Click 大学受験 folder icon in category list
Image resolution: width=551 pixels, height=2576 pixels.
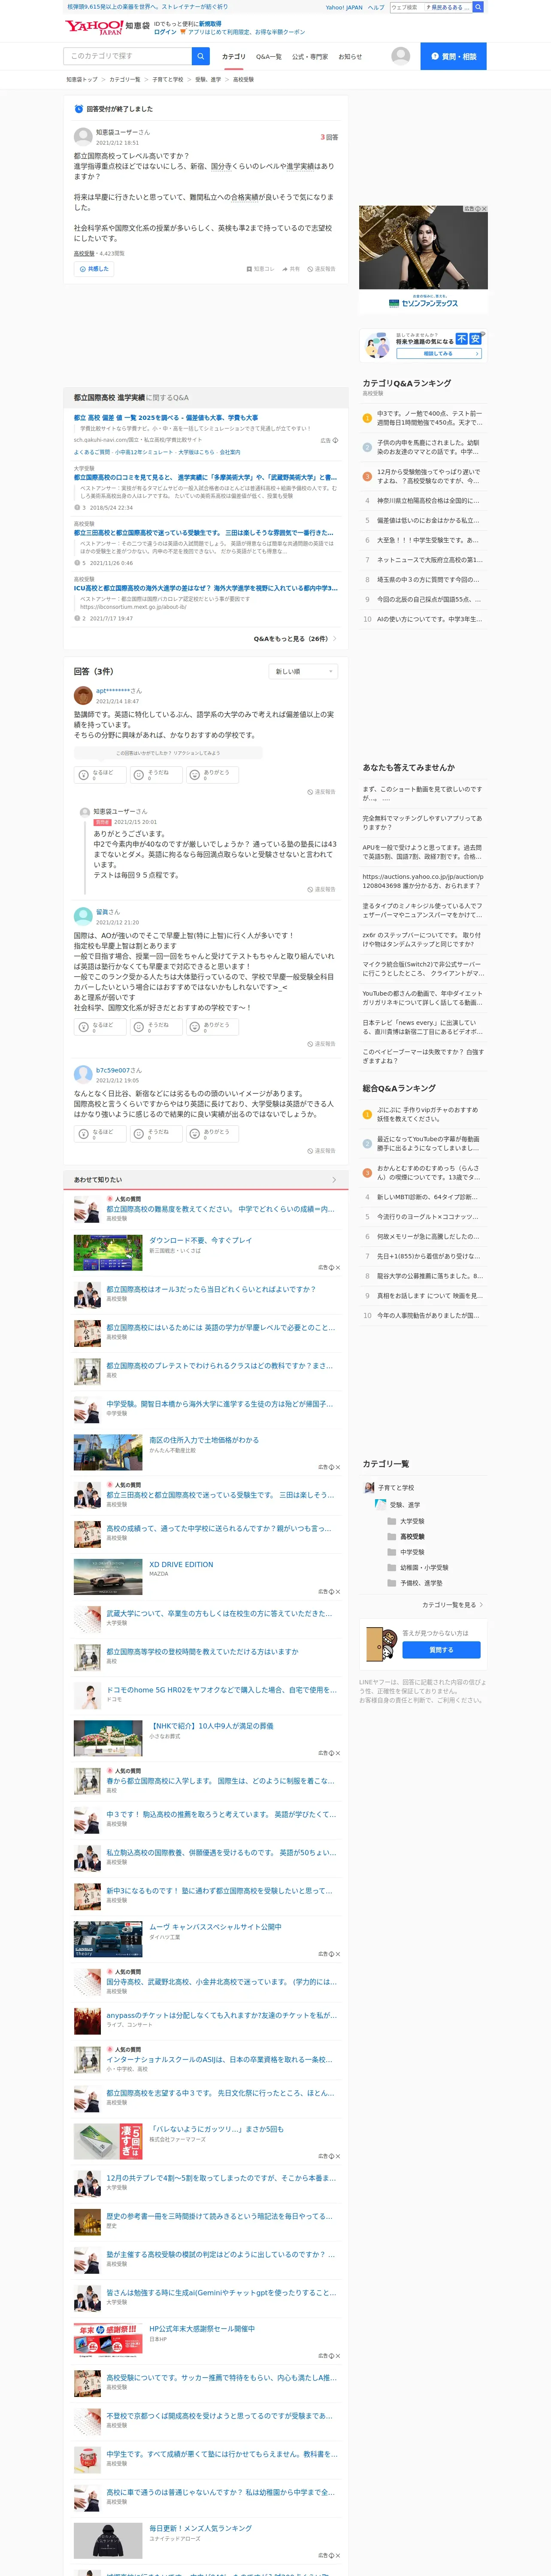pyautogui.click(x=392, y=1521)
